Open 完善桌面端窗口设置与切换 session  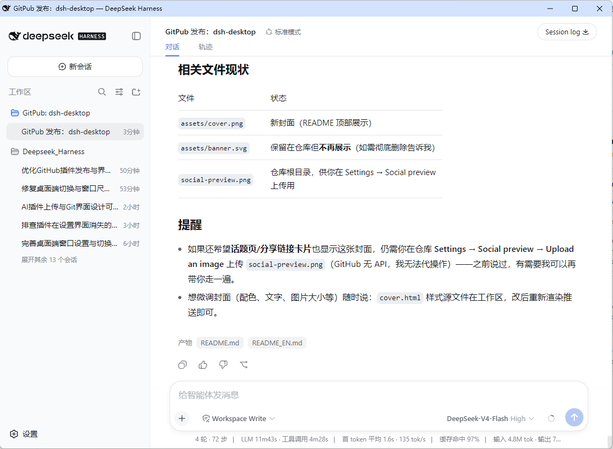75,244
